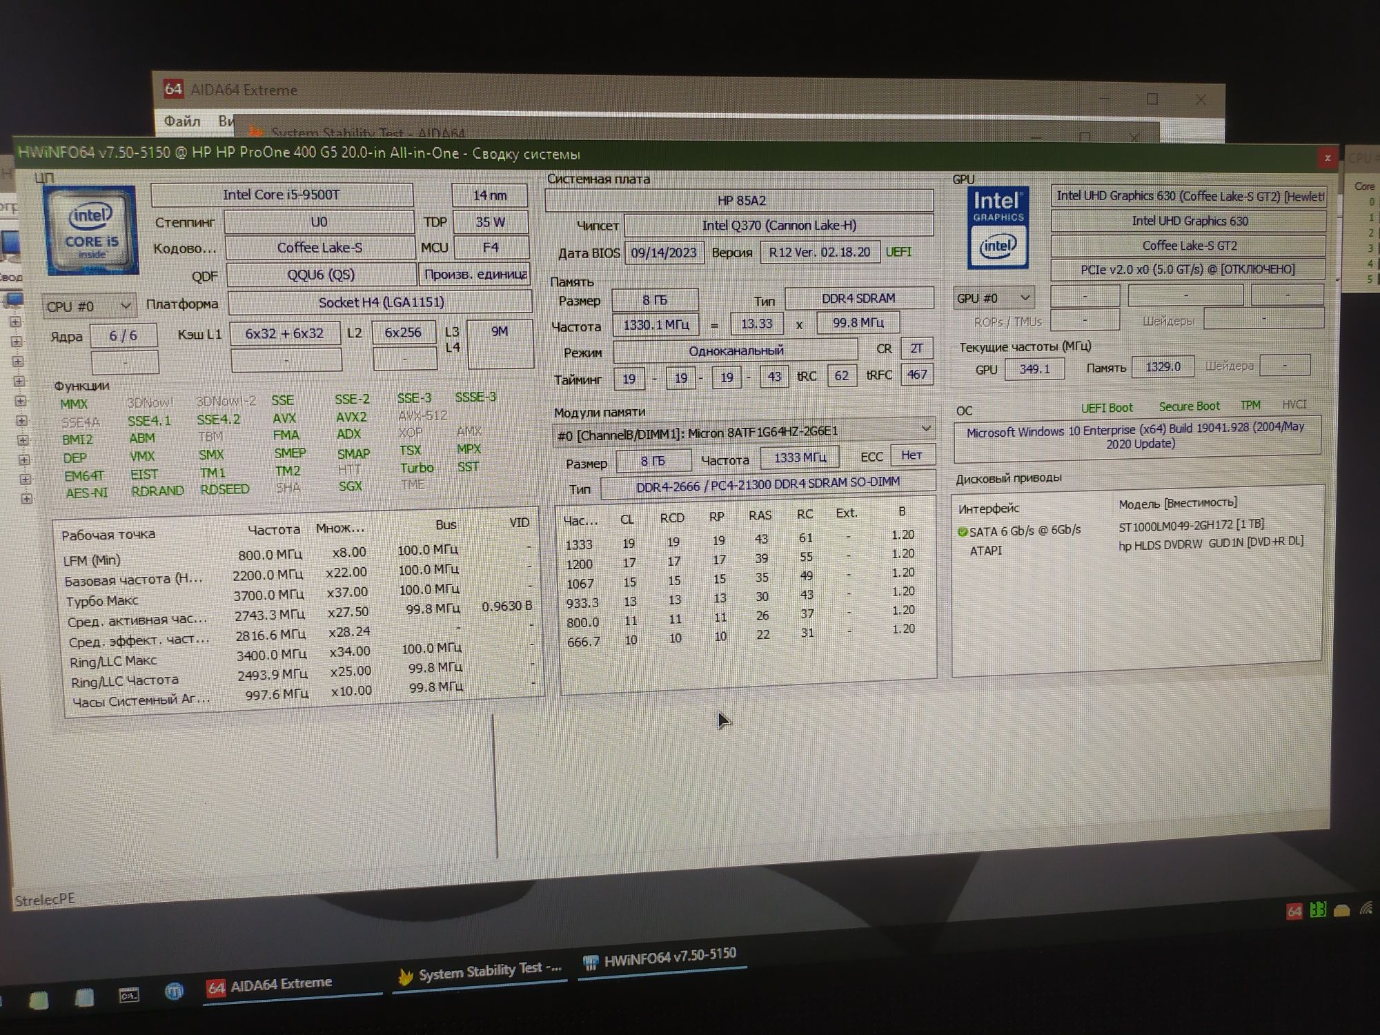This screenshot has width=1380, height=1035.
Task: Click the red AIDA64 tray icon
Action: [1294, 911]
